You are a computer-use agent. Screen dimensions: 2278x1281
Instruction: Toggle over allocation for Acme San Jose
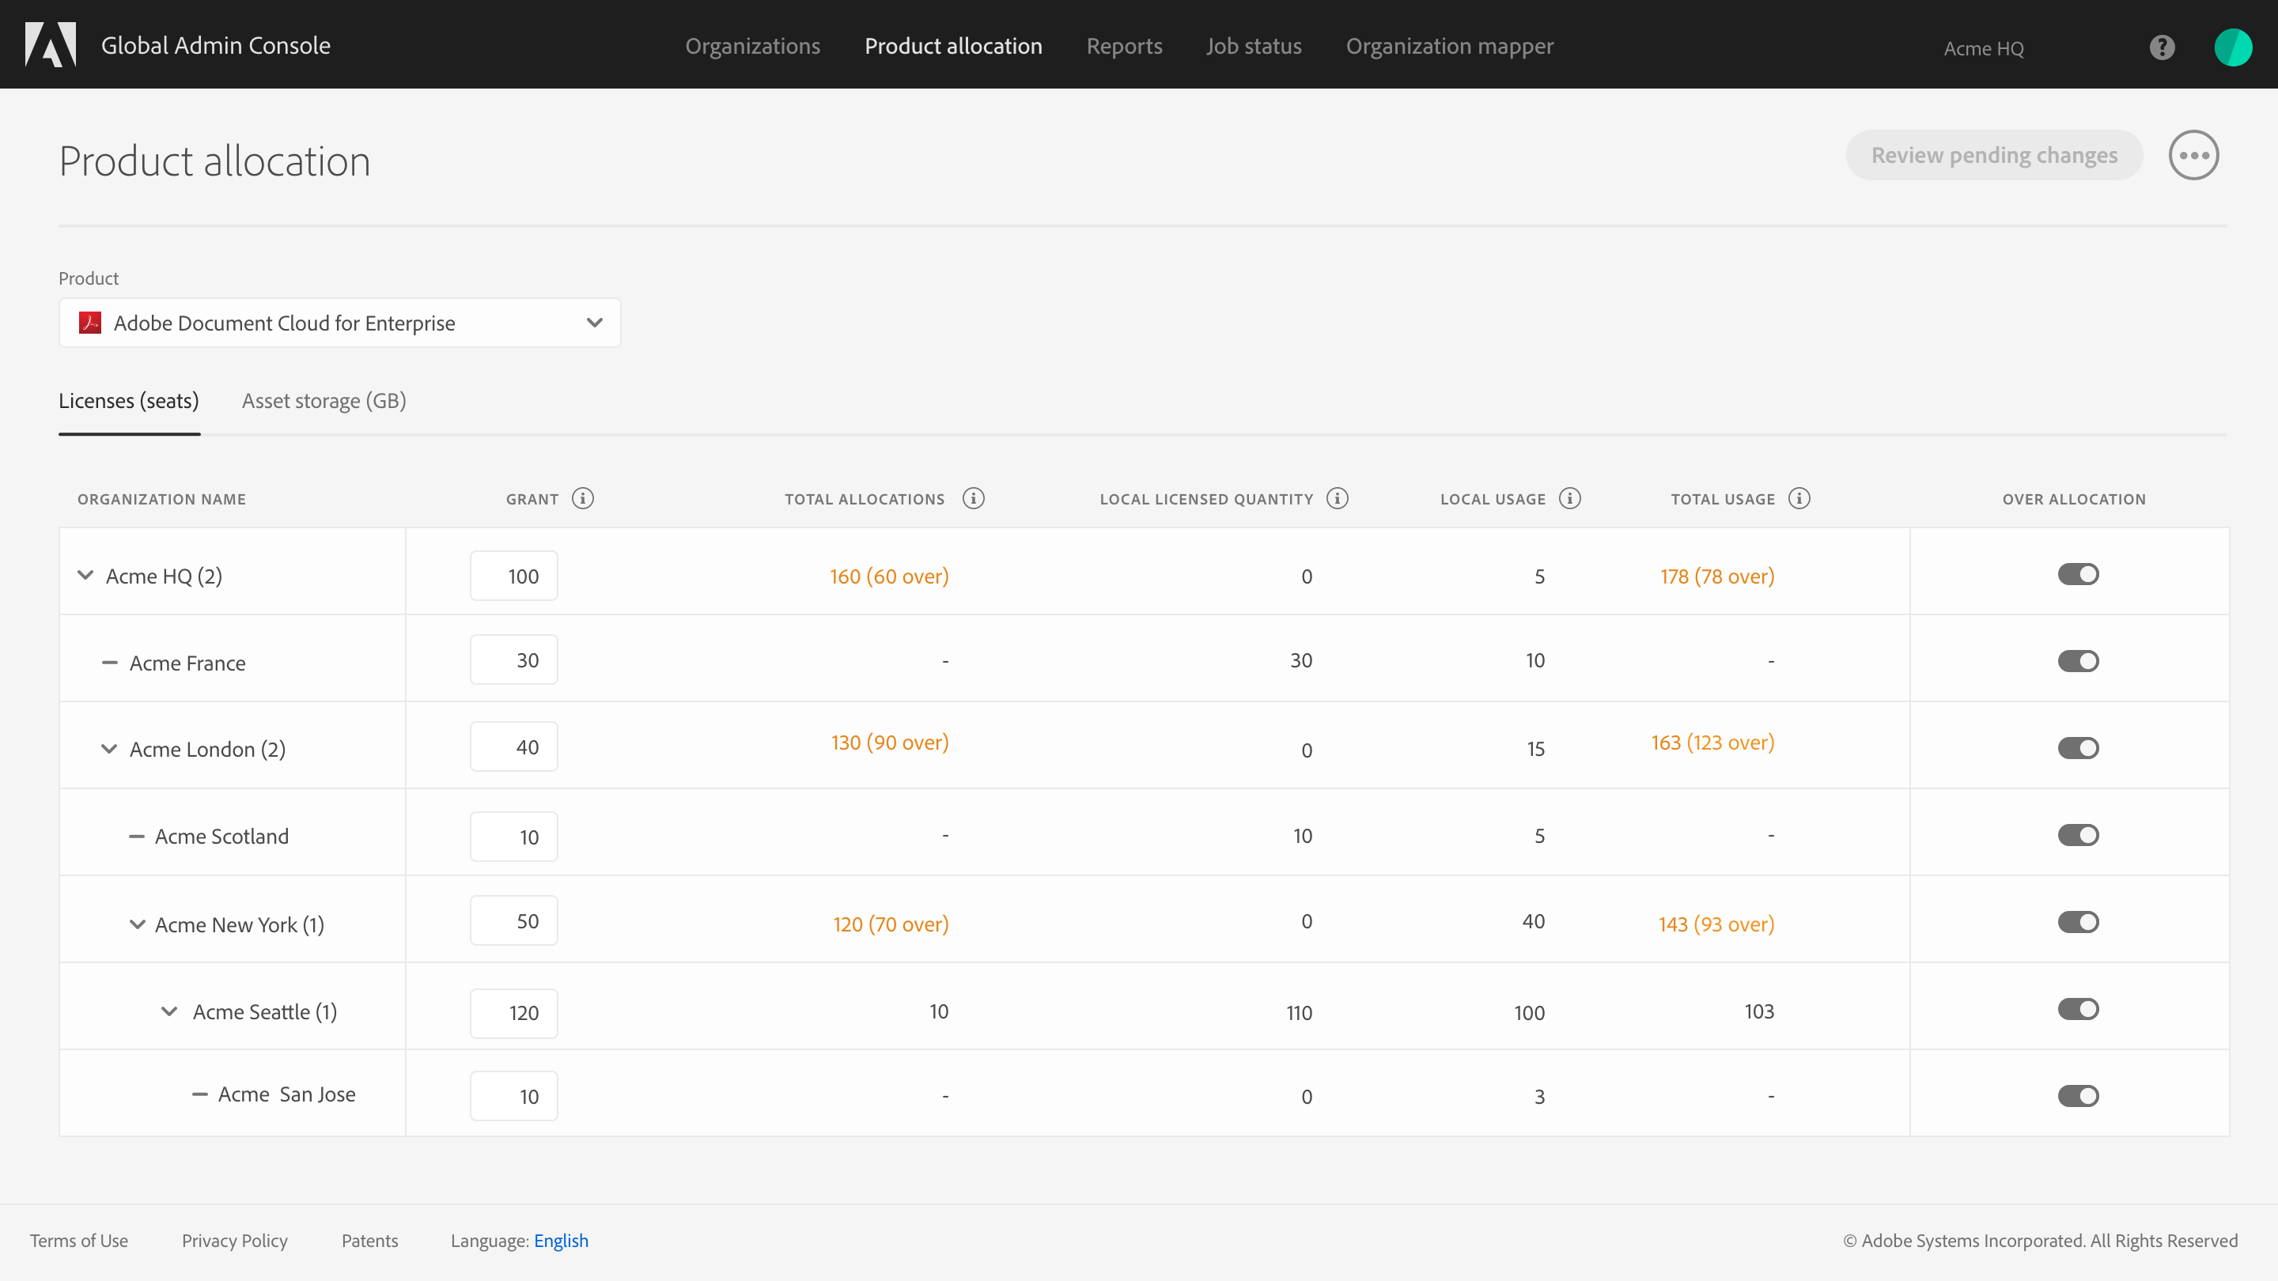pos(2078,1096)
